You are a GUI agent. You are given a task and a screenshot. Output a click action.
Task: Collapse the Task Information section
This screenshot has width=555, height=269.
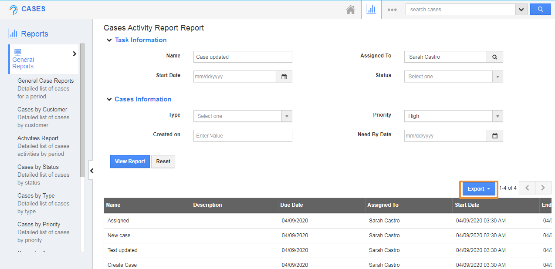(109, 40)
